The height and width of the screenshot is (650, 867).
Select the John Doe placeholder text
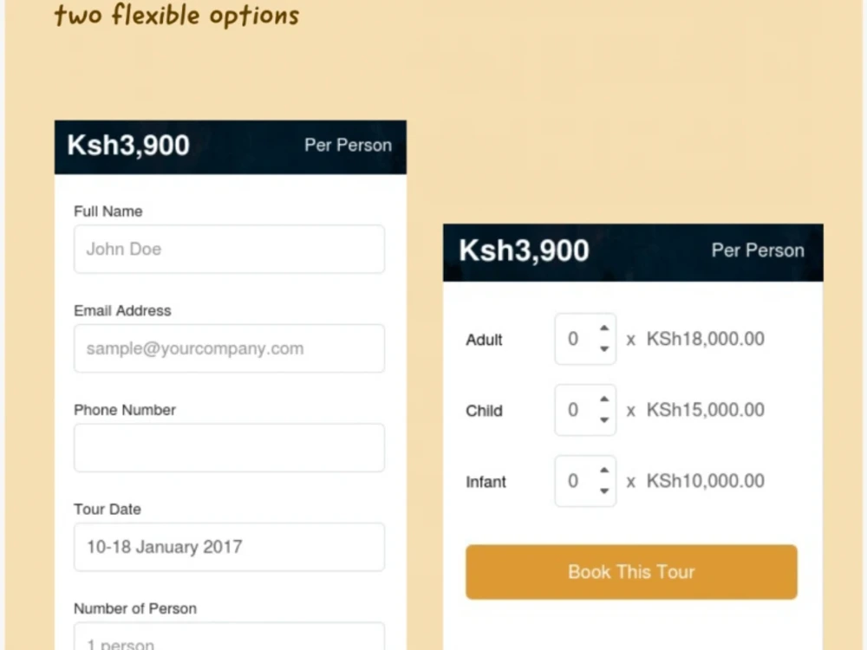click(124, 249)
